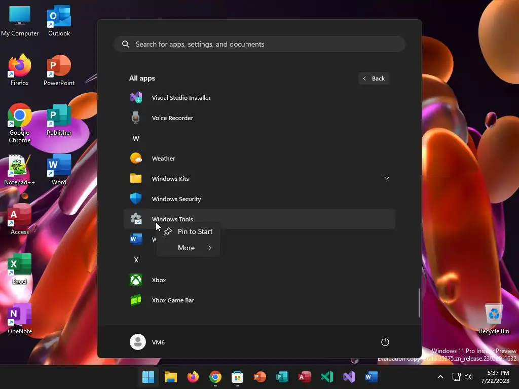Viewport: 519px width, 389px height.
Task: Jump to letter X section header
Action: (136, 260)
